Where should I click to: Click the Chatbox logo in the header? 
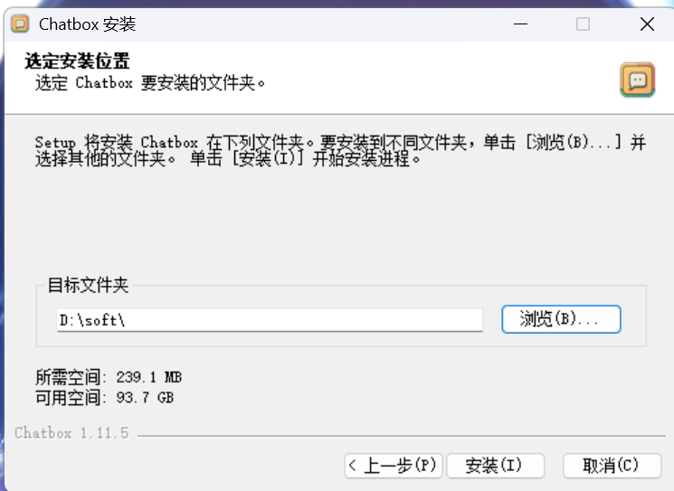[x=638, y=80]
